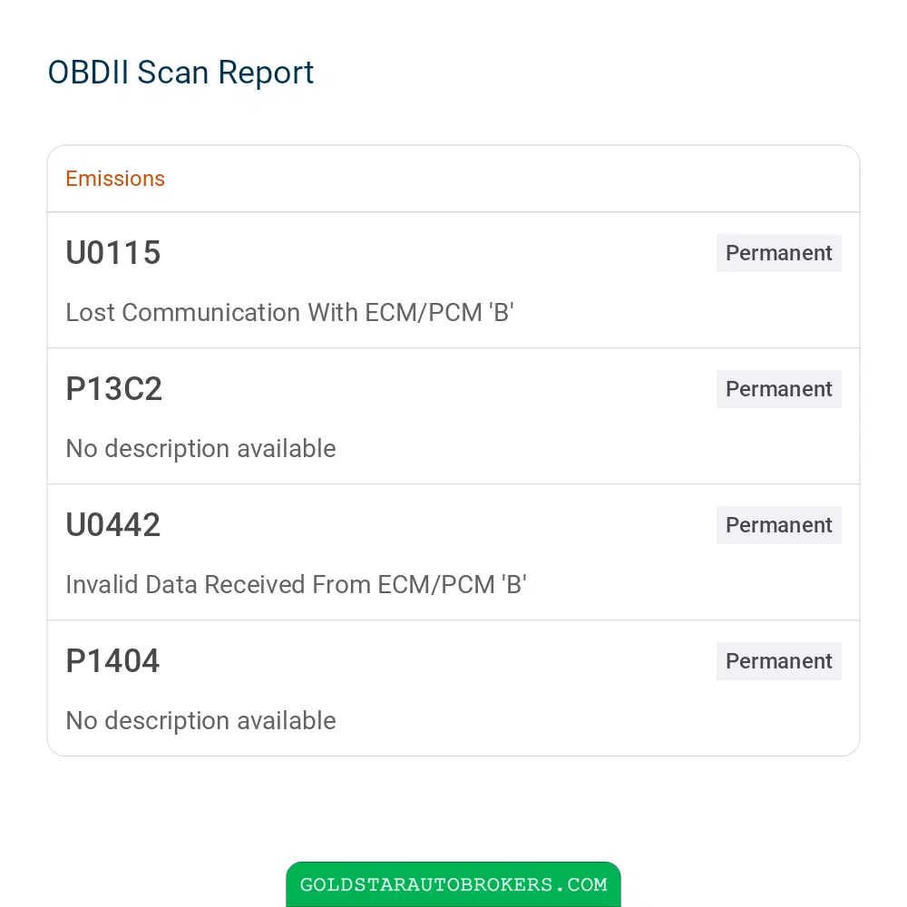The width and height of the screenshot is (907, 907).
Task: Open the P1404 trouble code
Action: click(112, 660)
